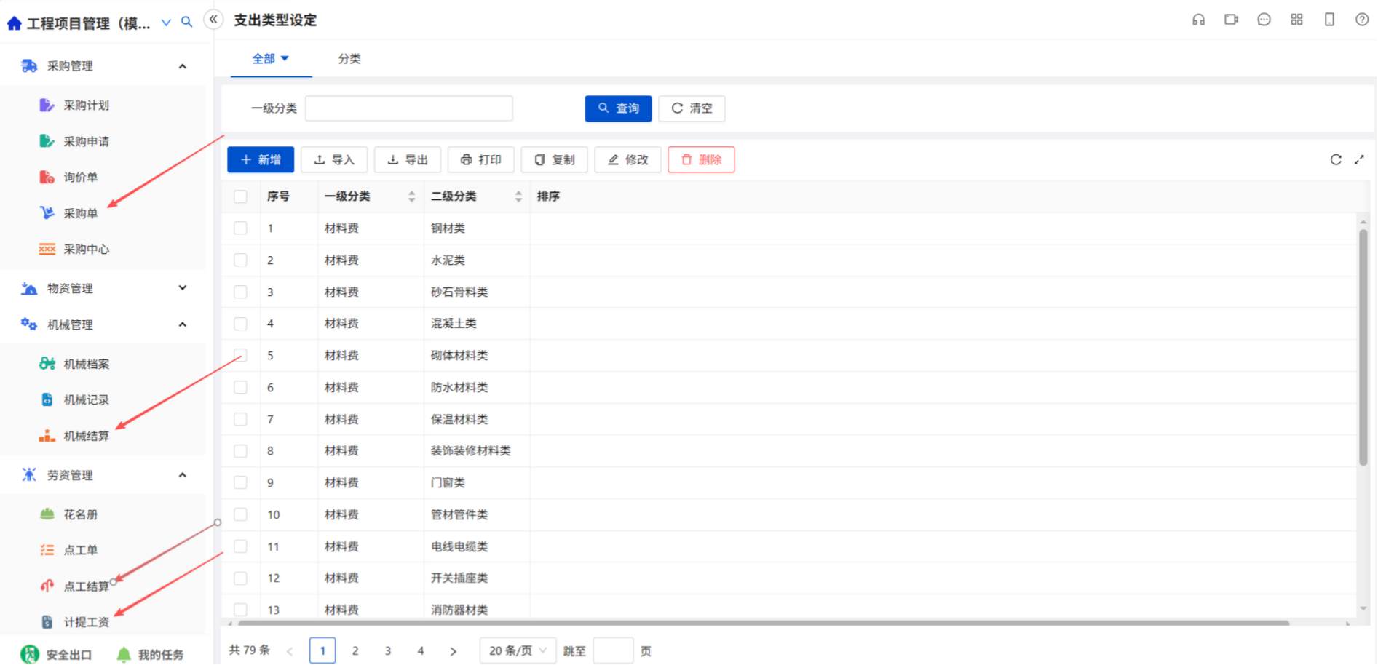Click the grid apps icon

tap(1296, 20)
